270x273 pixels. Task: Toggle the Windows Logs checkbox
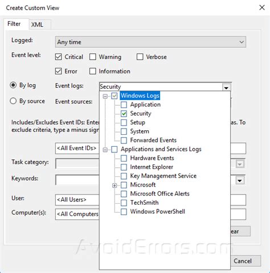(x=114, y=96)
